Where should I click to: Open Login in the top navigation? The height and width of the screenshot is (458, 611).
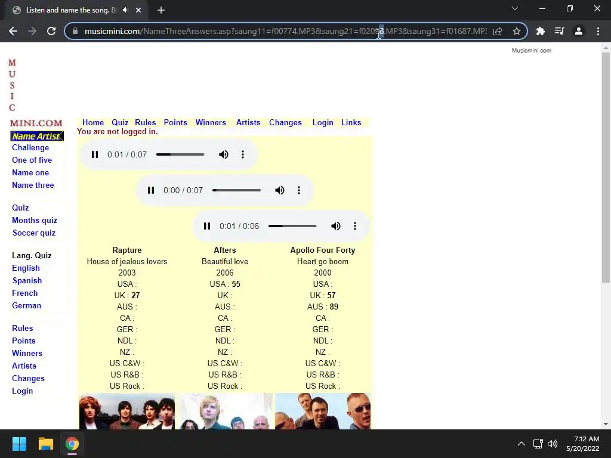point(323,123)
